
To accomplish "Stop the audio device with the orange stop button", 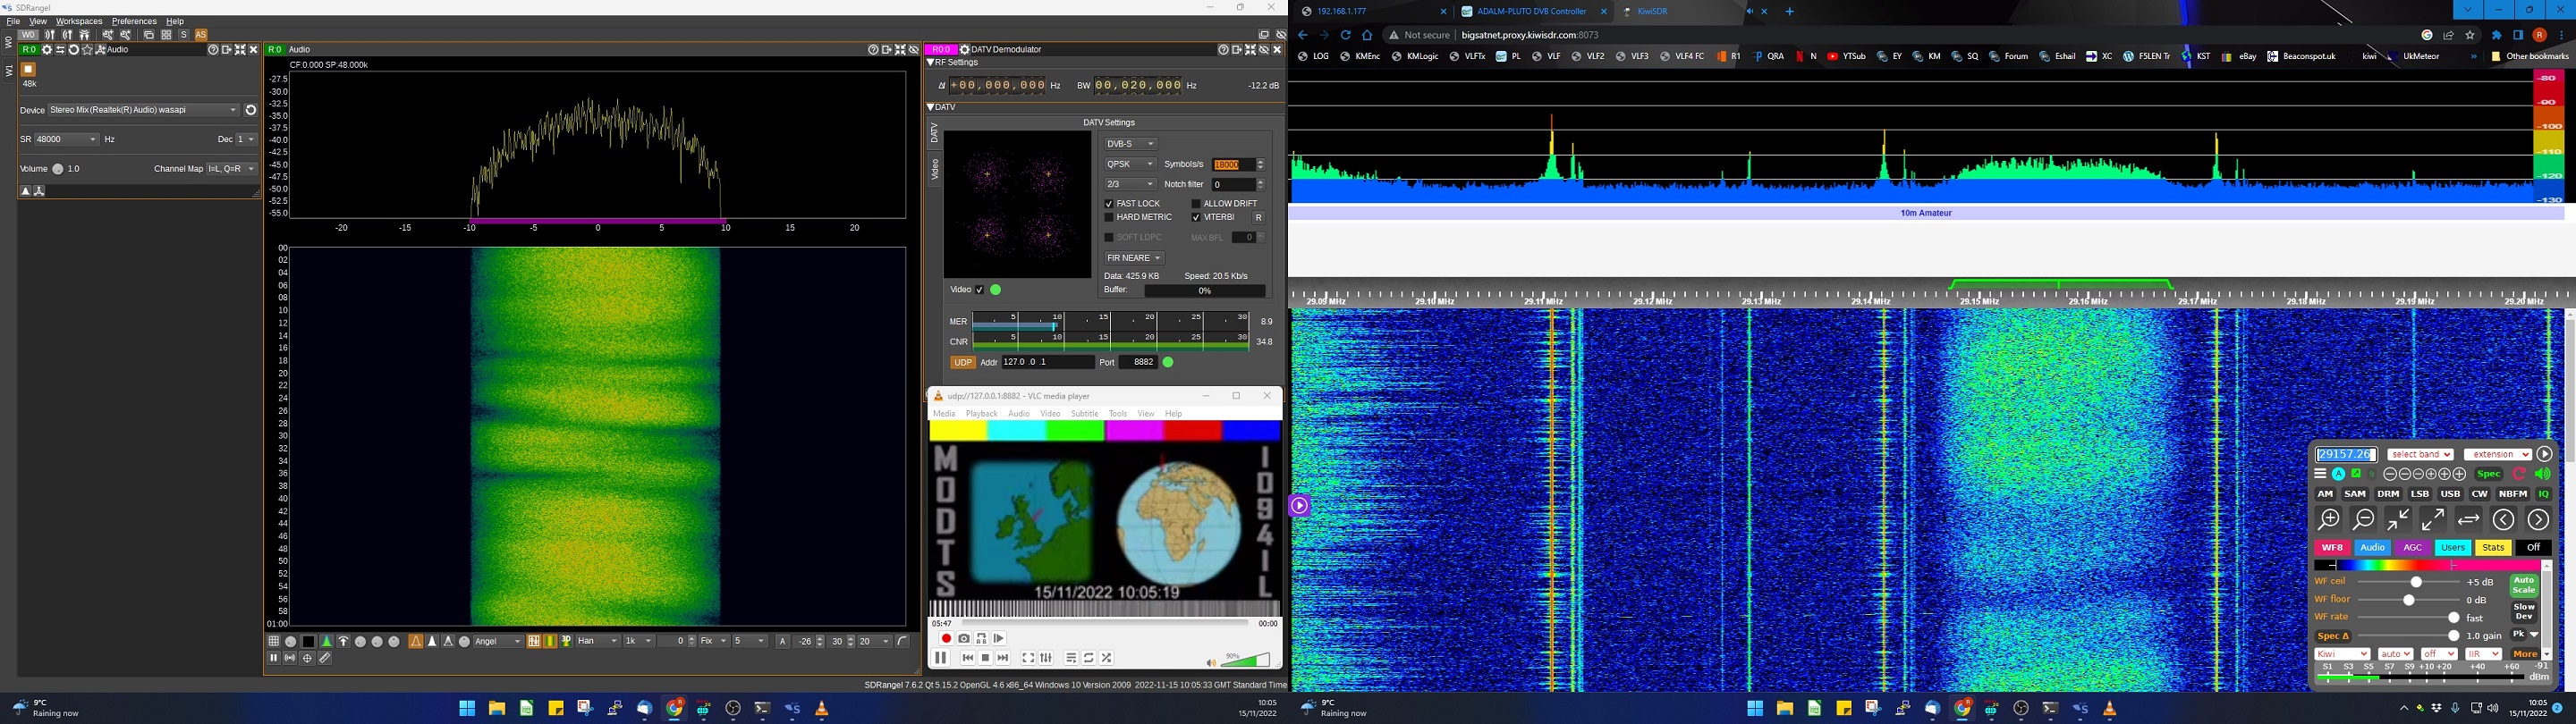I will [28, 69].
